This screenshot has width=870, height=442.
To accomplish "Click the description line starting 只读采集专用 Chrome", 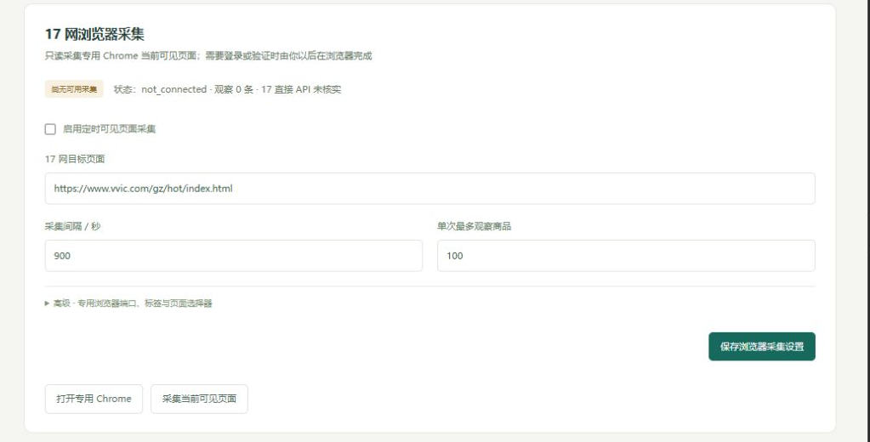I will [x=208, y=56].
